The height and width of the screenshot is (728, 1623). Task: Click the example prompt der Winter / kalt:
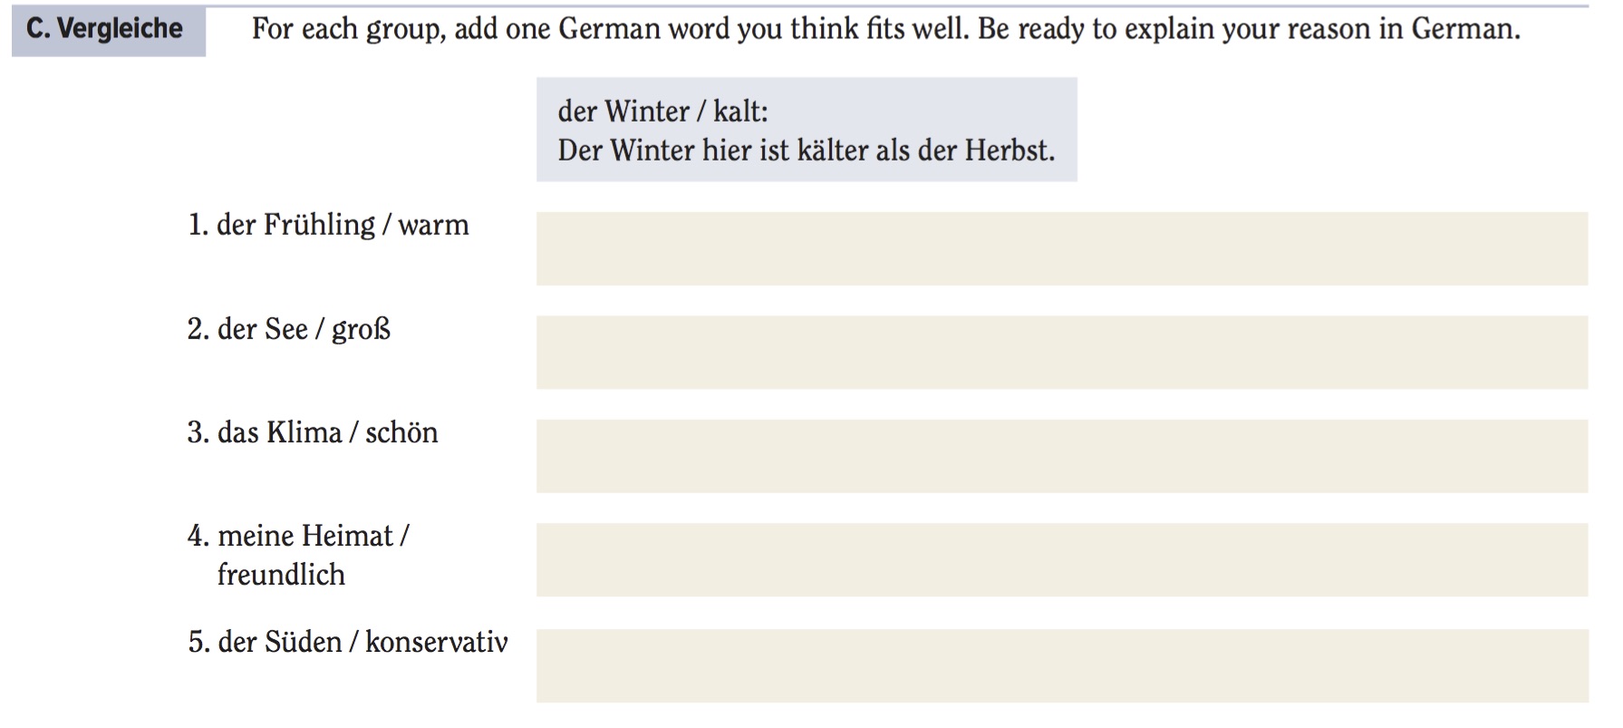tap(662, 112)
